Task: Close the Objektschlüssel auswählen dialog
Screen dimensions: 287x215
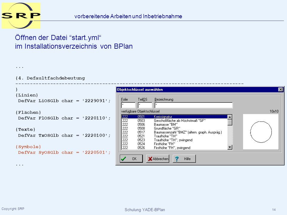Action: tap(280, 89)
